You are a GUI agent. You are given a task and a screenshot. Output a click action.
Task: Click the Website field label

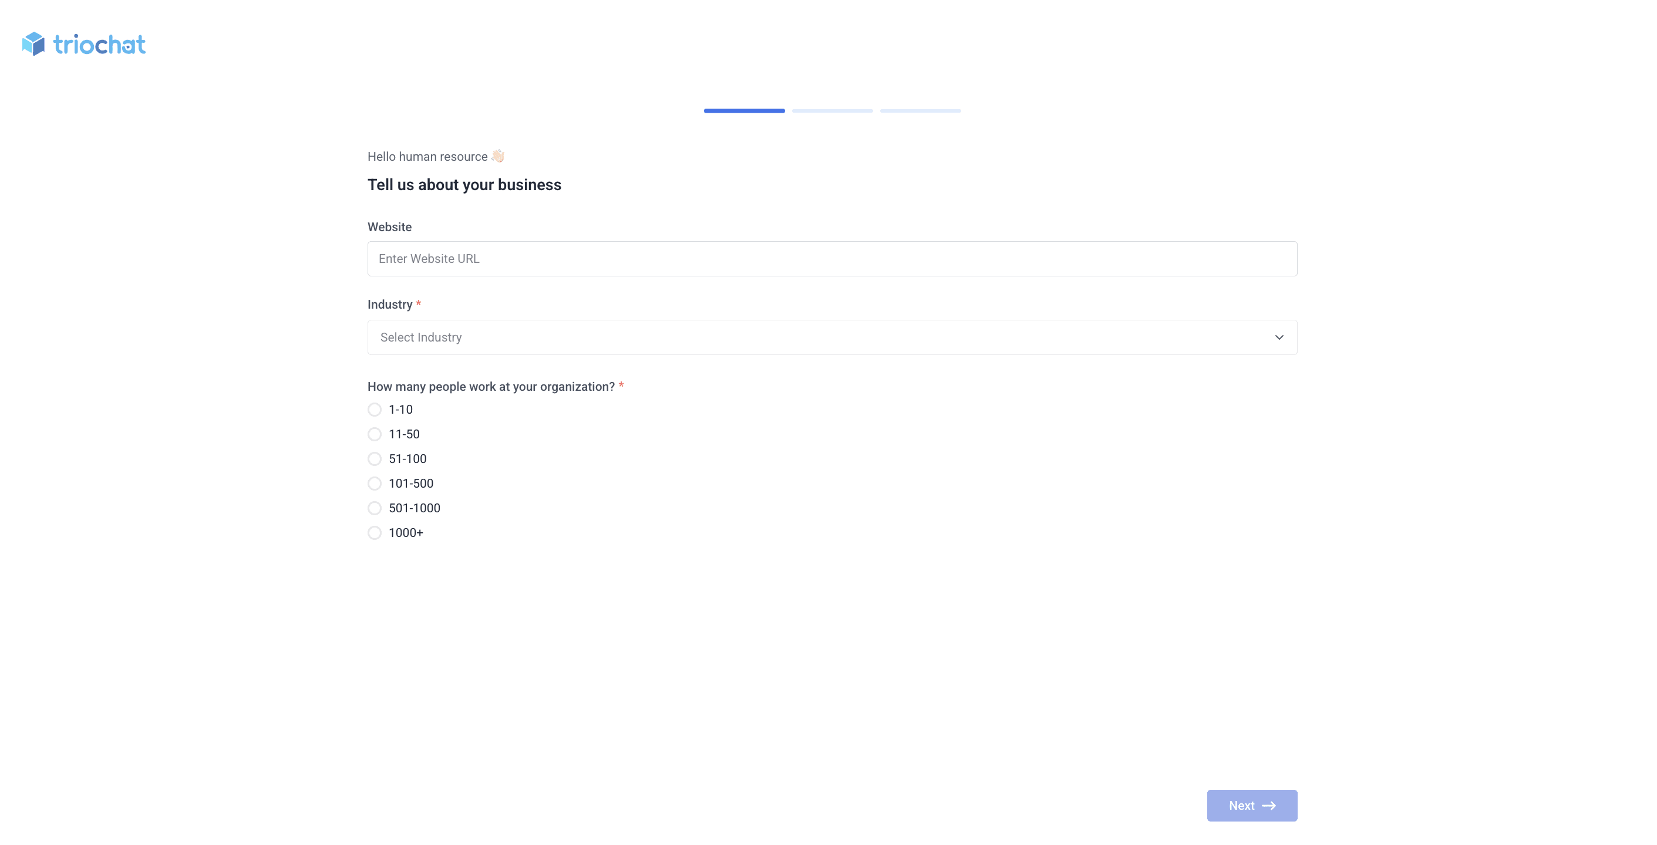(389, 227)
